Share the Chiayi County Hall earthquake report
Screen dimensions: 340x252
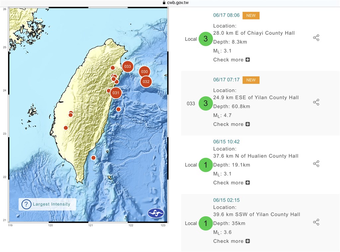pos(316,37)
